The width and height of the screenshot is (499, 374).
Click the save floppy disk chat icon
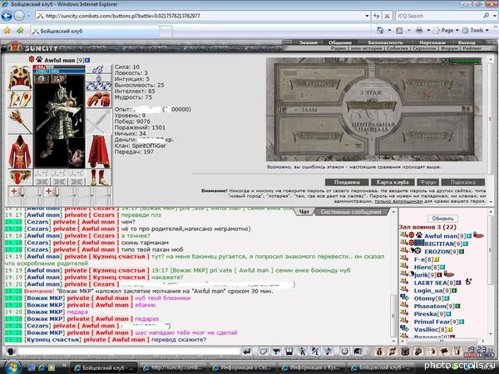pyautogui.click(x=289, y=352)
